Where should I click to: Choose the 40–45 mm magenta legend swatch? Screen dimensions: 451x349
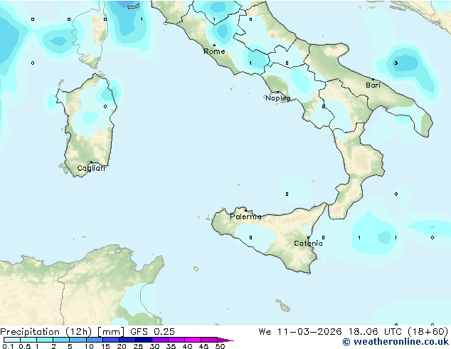[193, 340]
